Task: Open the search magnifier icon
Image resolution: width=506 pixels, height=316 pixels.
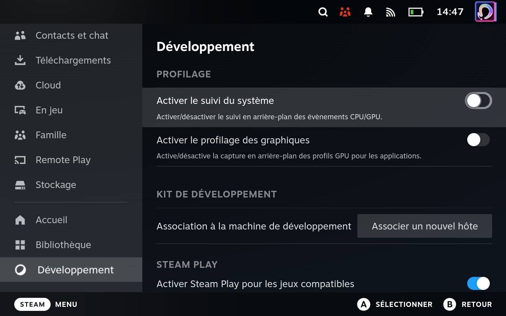Action: (323, 12)
